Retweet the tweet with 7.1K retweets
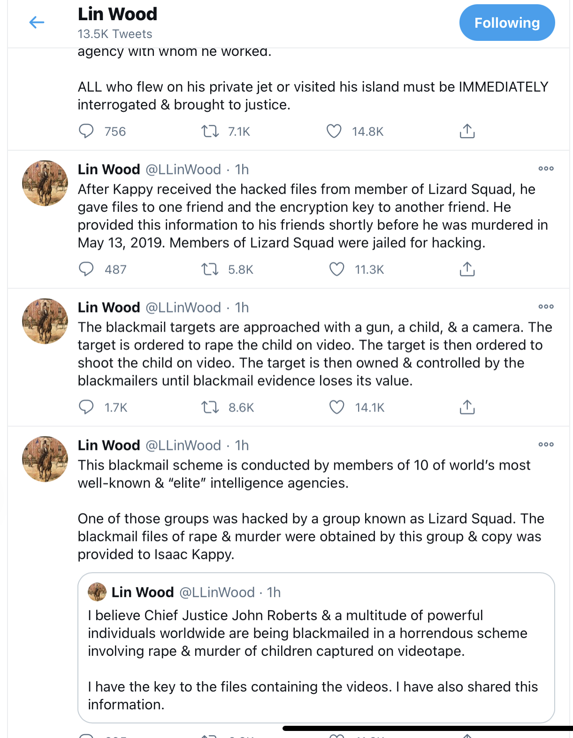The height and width of the screenshot is (738, 573). pyautogui.click(x=210, y=131)
